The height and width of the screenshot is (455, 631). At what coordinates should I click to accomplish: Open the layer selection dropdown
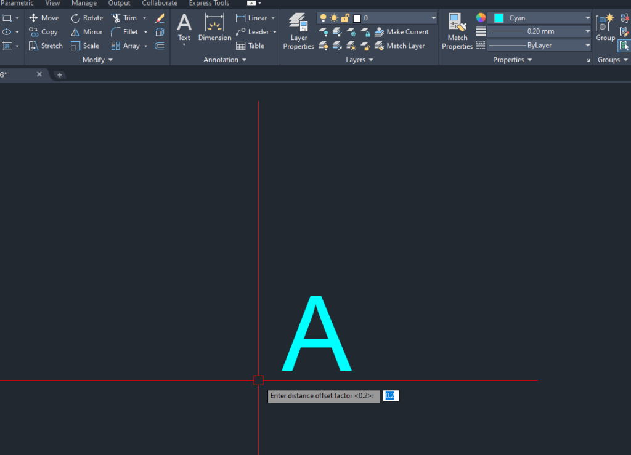pos(433,17)
